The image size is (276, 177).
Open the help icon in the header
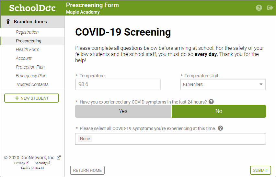coord(259,8)
